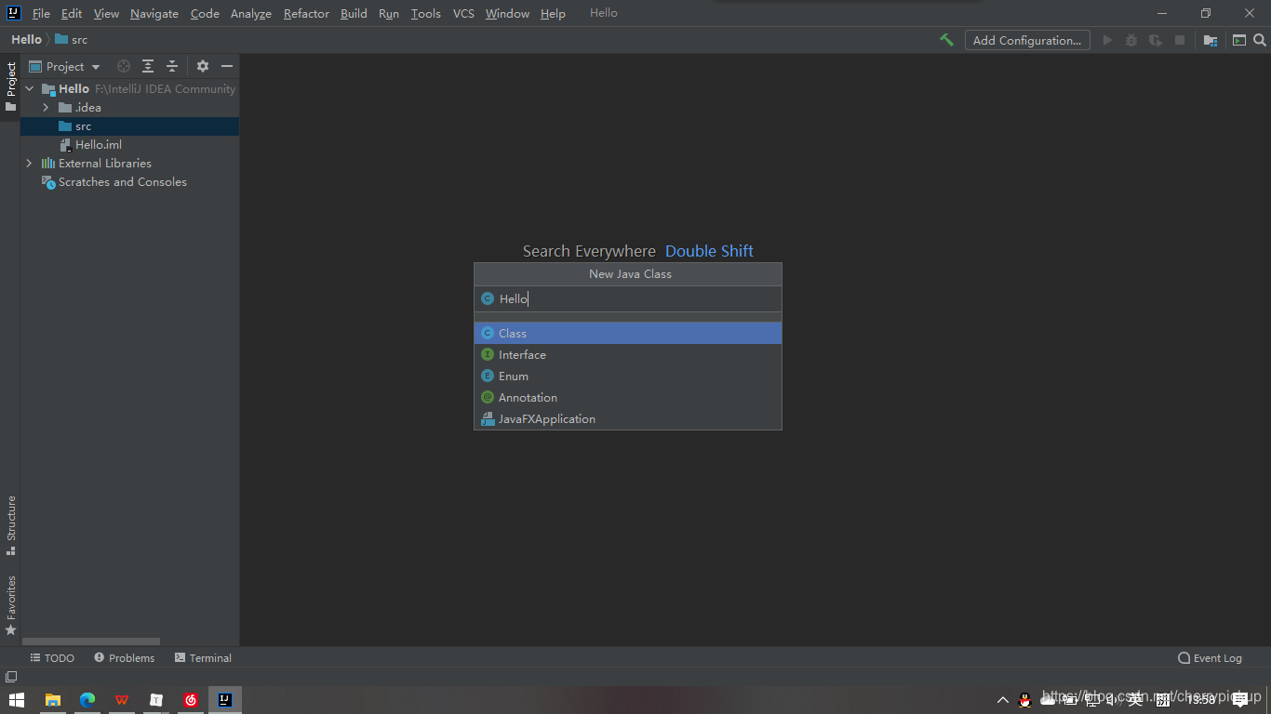Open the TODO tool window tab
Screen dimensions: 1271x714
[52, 657]
